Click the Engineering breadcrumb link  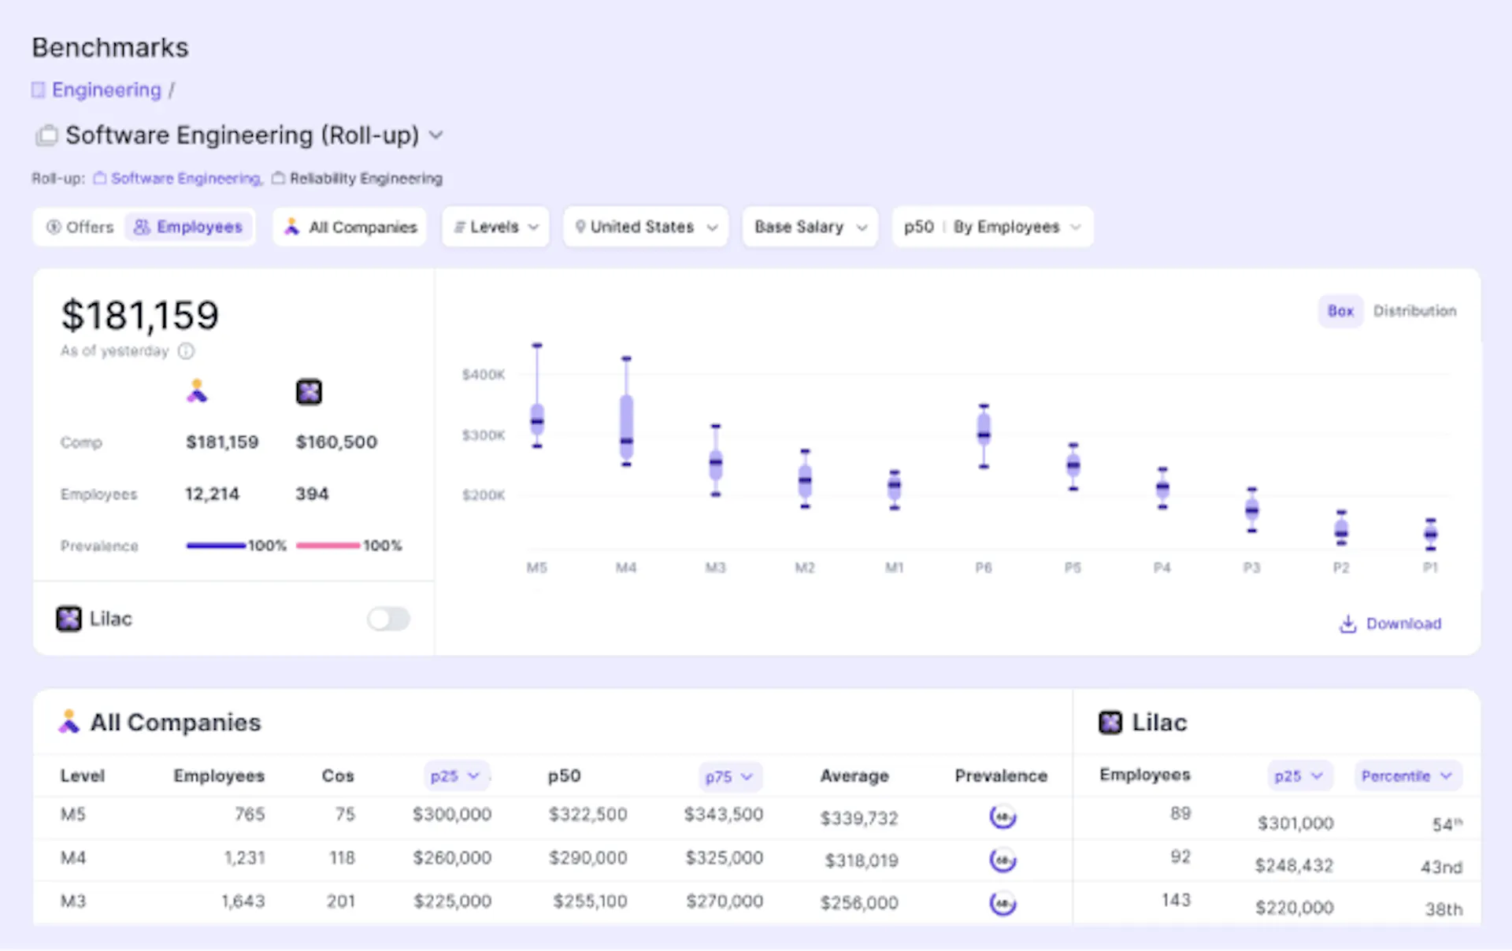(106, 91)
